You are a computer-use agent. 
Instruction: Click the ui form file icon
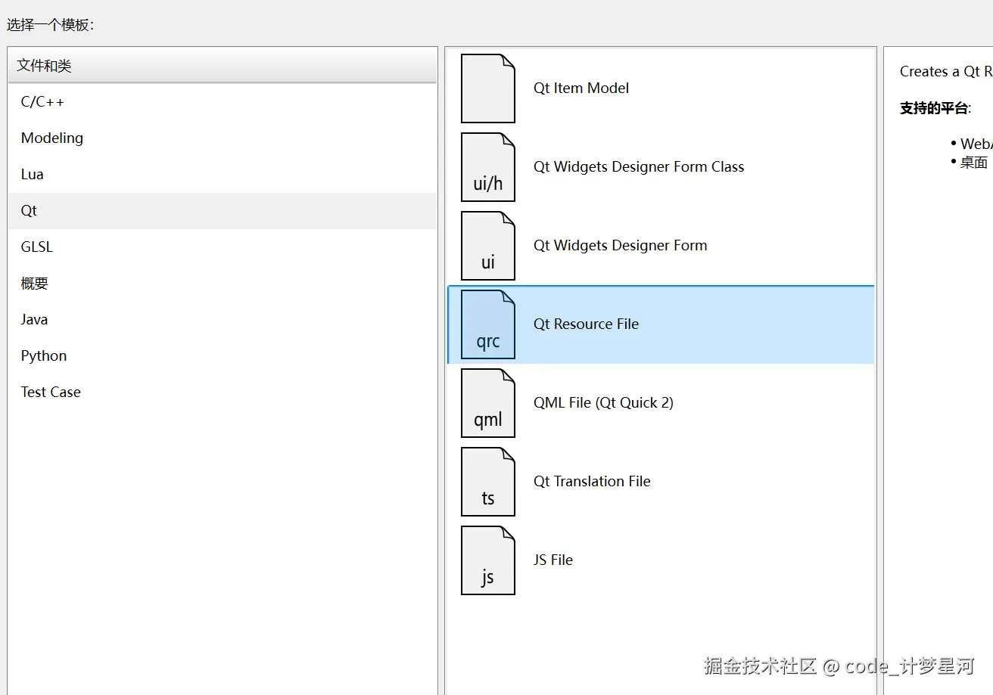[x=488, y=246]
